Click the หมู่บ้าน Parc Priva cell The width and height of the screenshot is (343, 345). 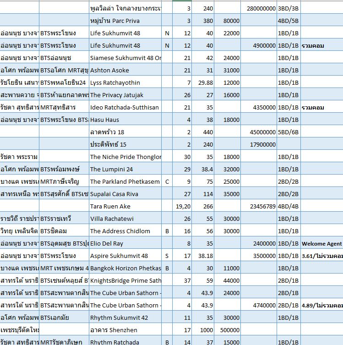click(x=125, y=21)
